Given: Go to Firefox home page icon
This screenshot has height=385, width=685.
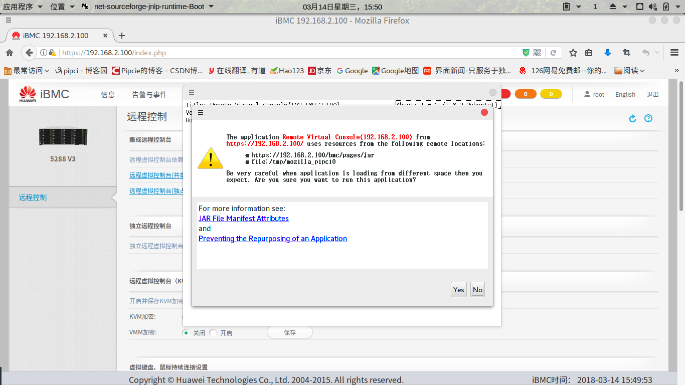Looking at the screenshot, I should pyautogui.click(x=10, y=53).
